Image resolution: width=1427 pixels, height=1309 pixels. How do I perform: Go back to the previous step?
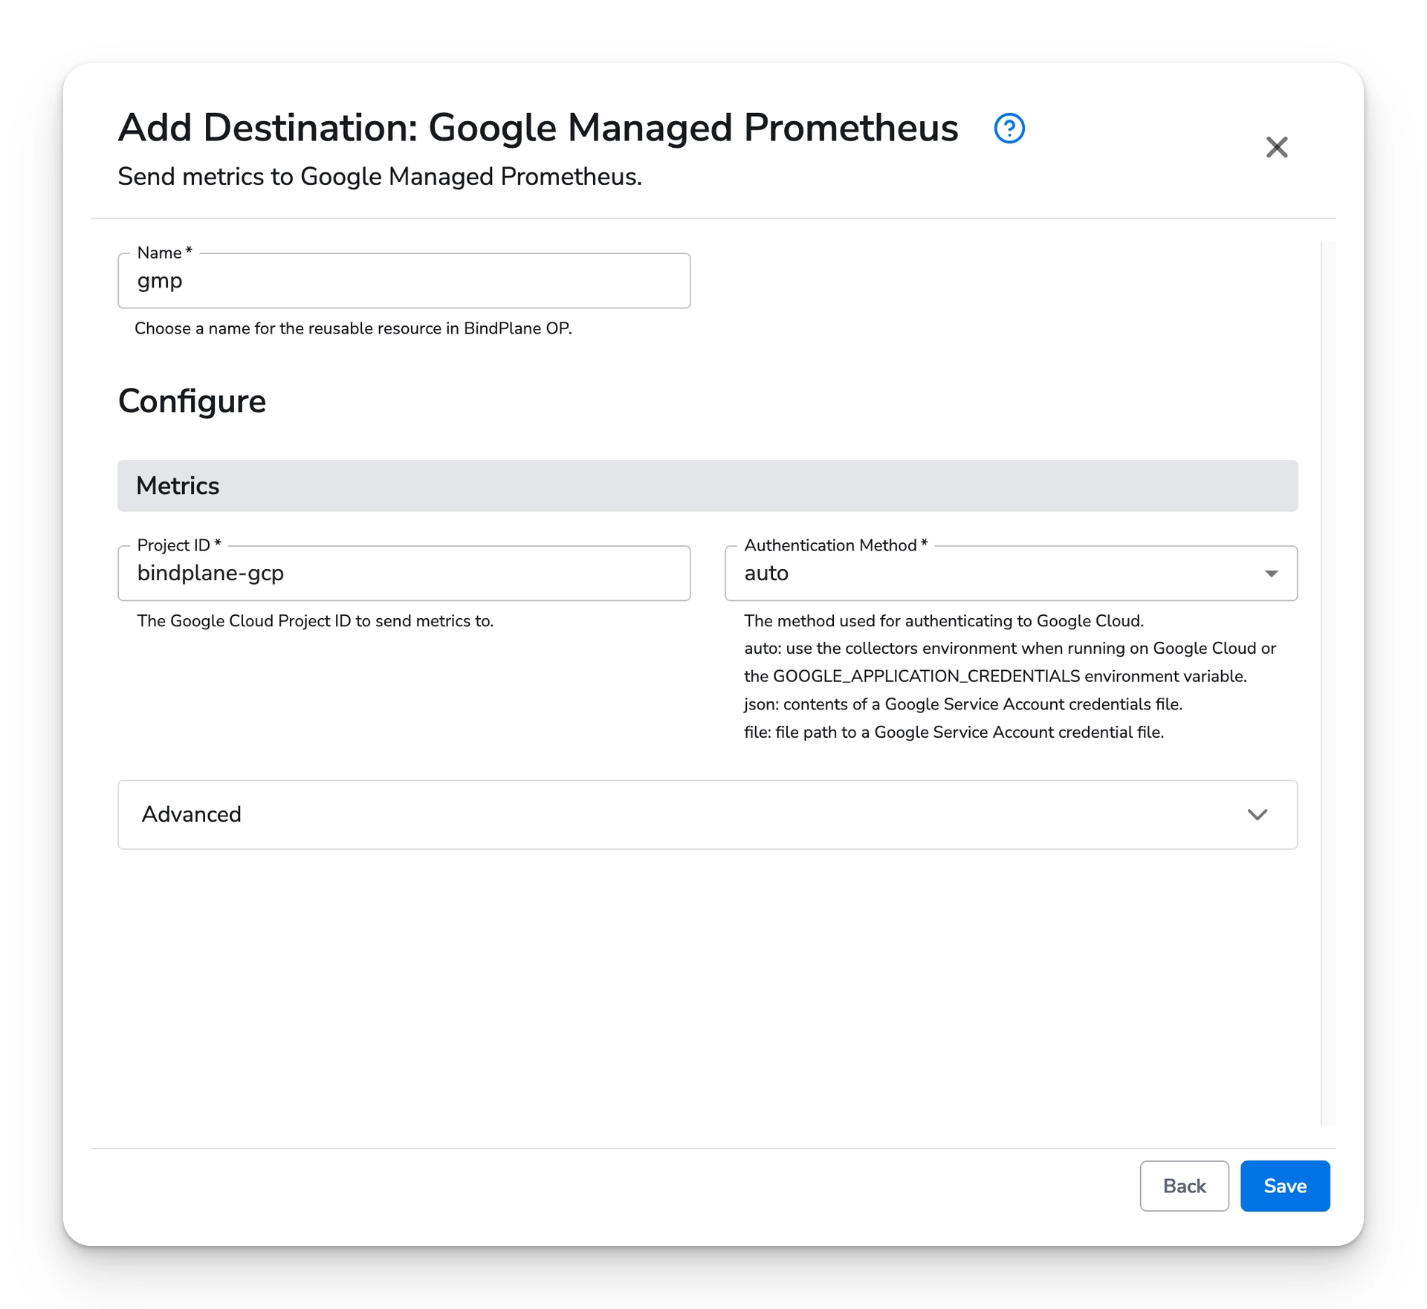coord(1184,1186)
